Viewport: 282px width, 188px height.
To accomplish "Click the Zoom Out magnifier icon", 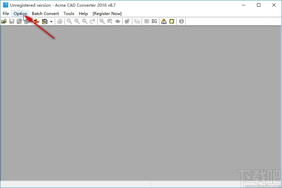I will click(69, 21).
